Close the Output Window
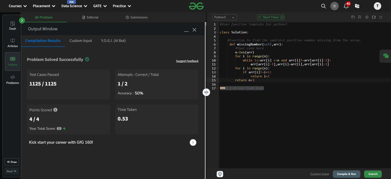391x179 pixels. tap(194, 30)
